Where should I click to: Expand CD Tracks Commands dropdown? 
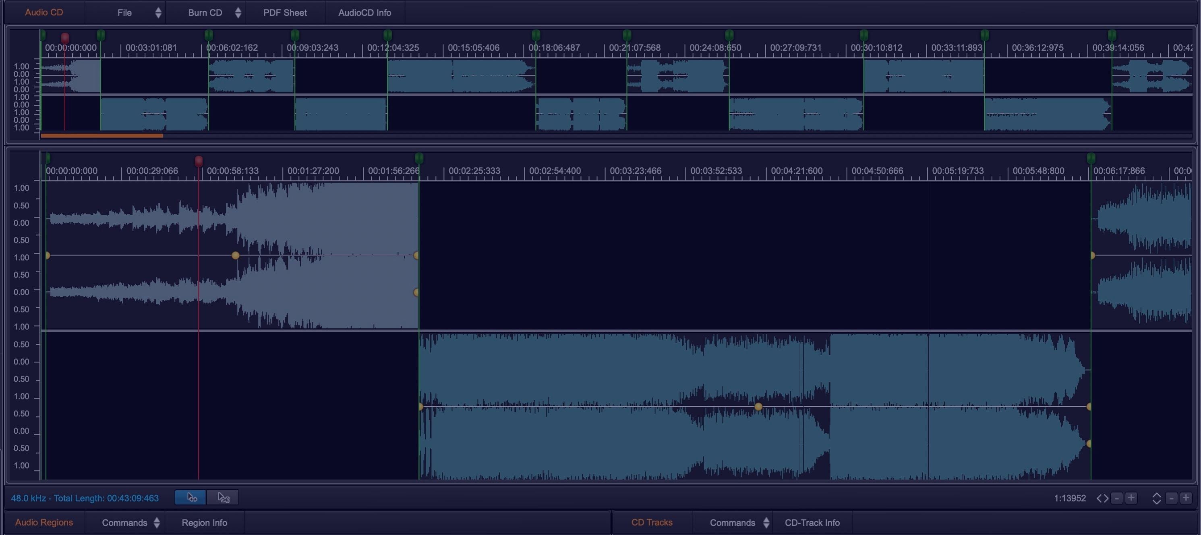coord(733,523)
